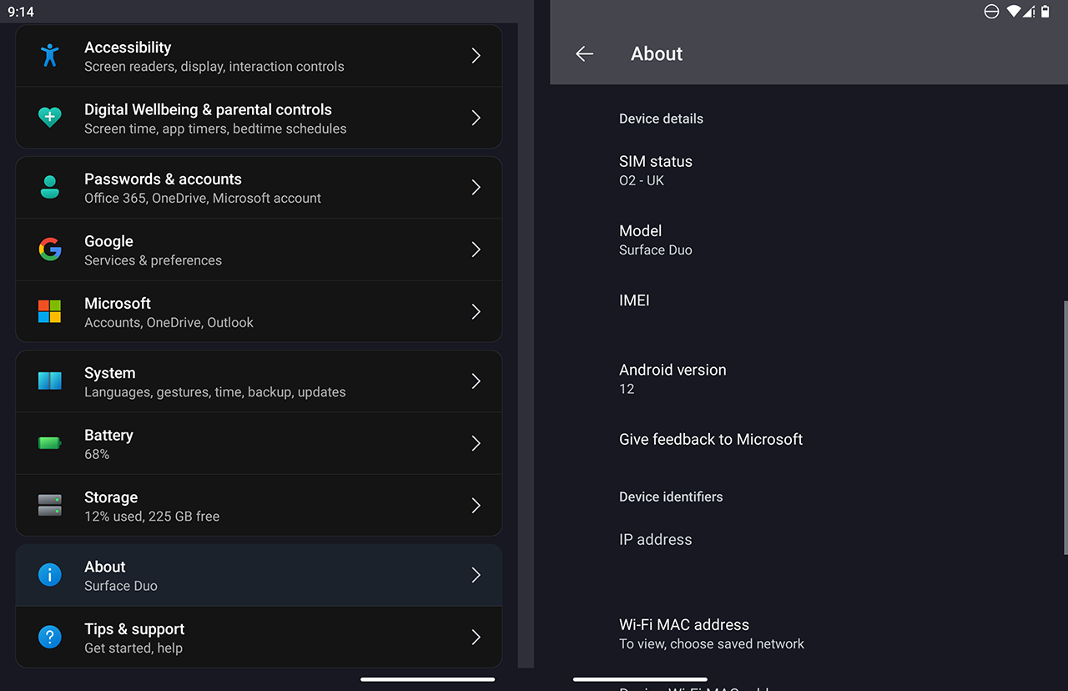1068x691 pixels.
Task: Open About via its chevron
Action: point(476,575)
